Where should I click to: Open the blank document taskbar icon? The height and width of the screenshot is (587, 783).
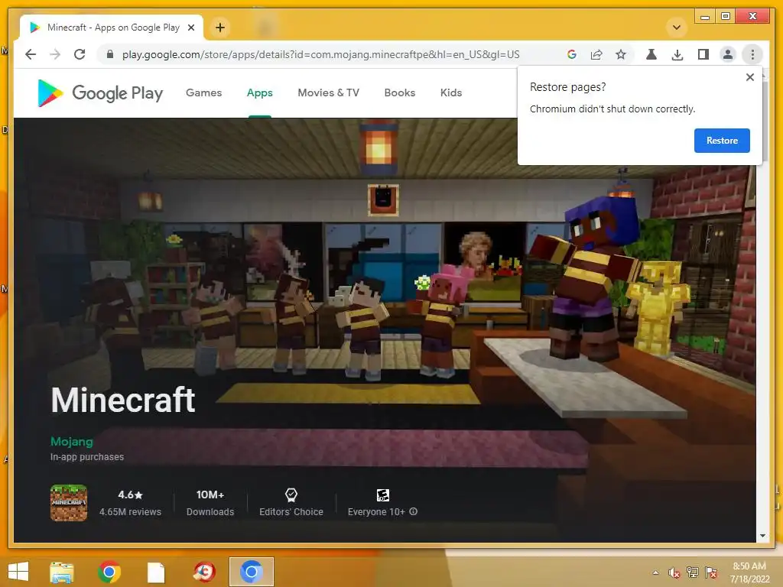(x=156, y=572)
